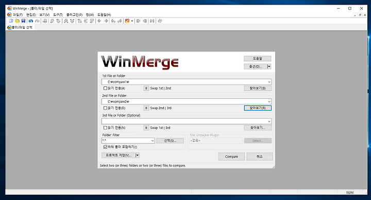Click the 옵션(O)... button
Screen dimensions: 371x200
256,67
